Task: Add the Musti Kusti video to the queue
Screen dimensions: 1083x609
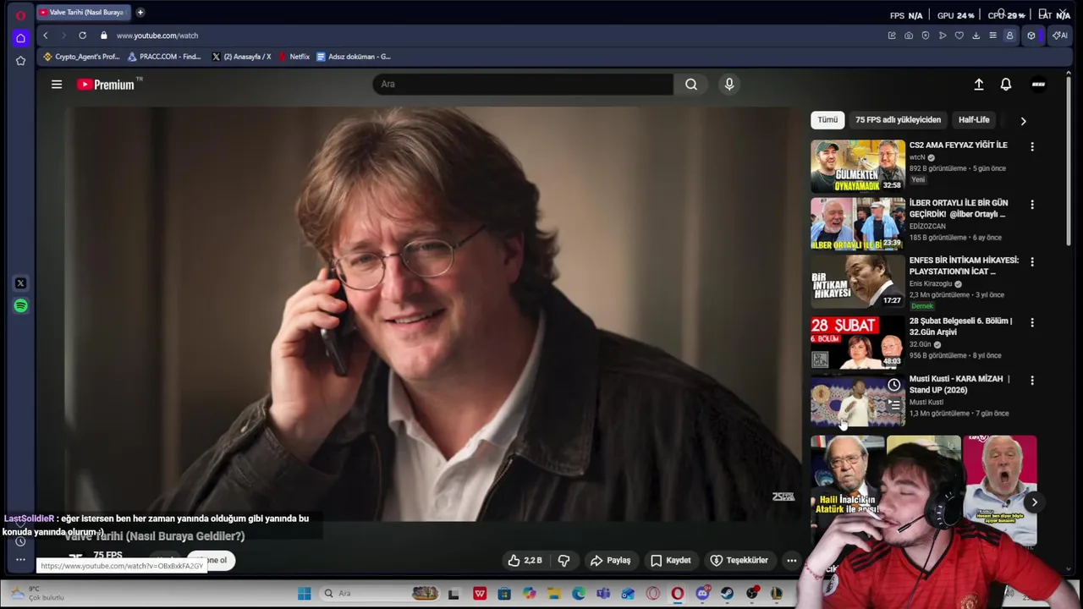Action: click(x=894, y=405)
